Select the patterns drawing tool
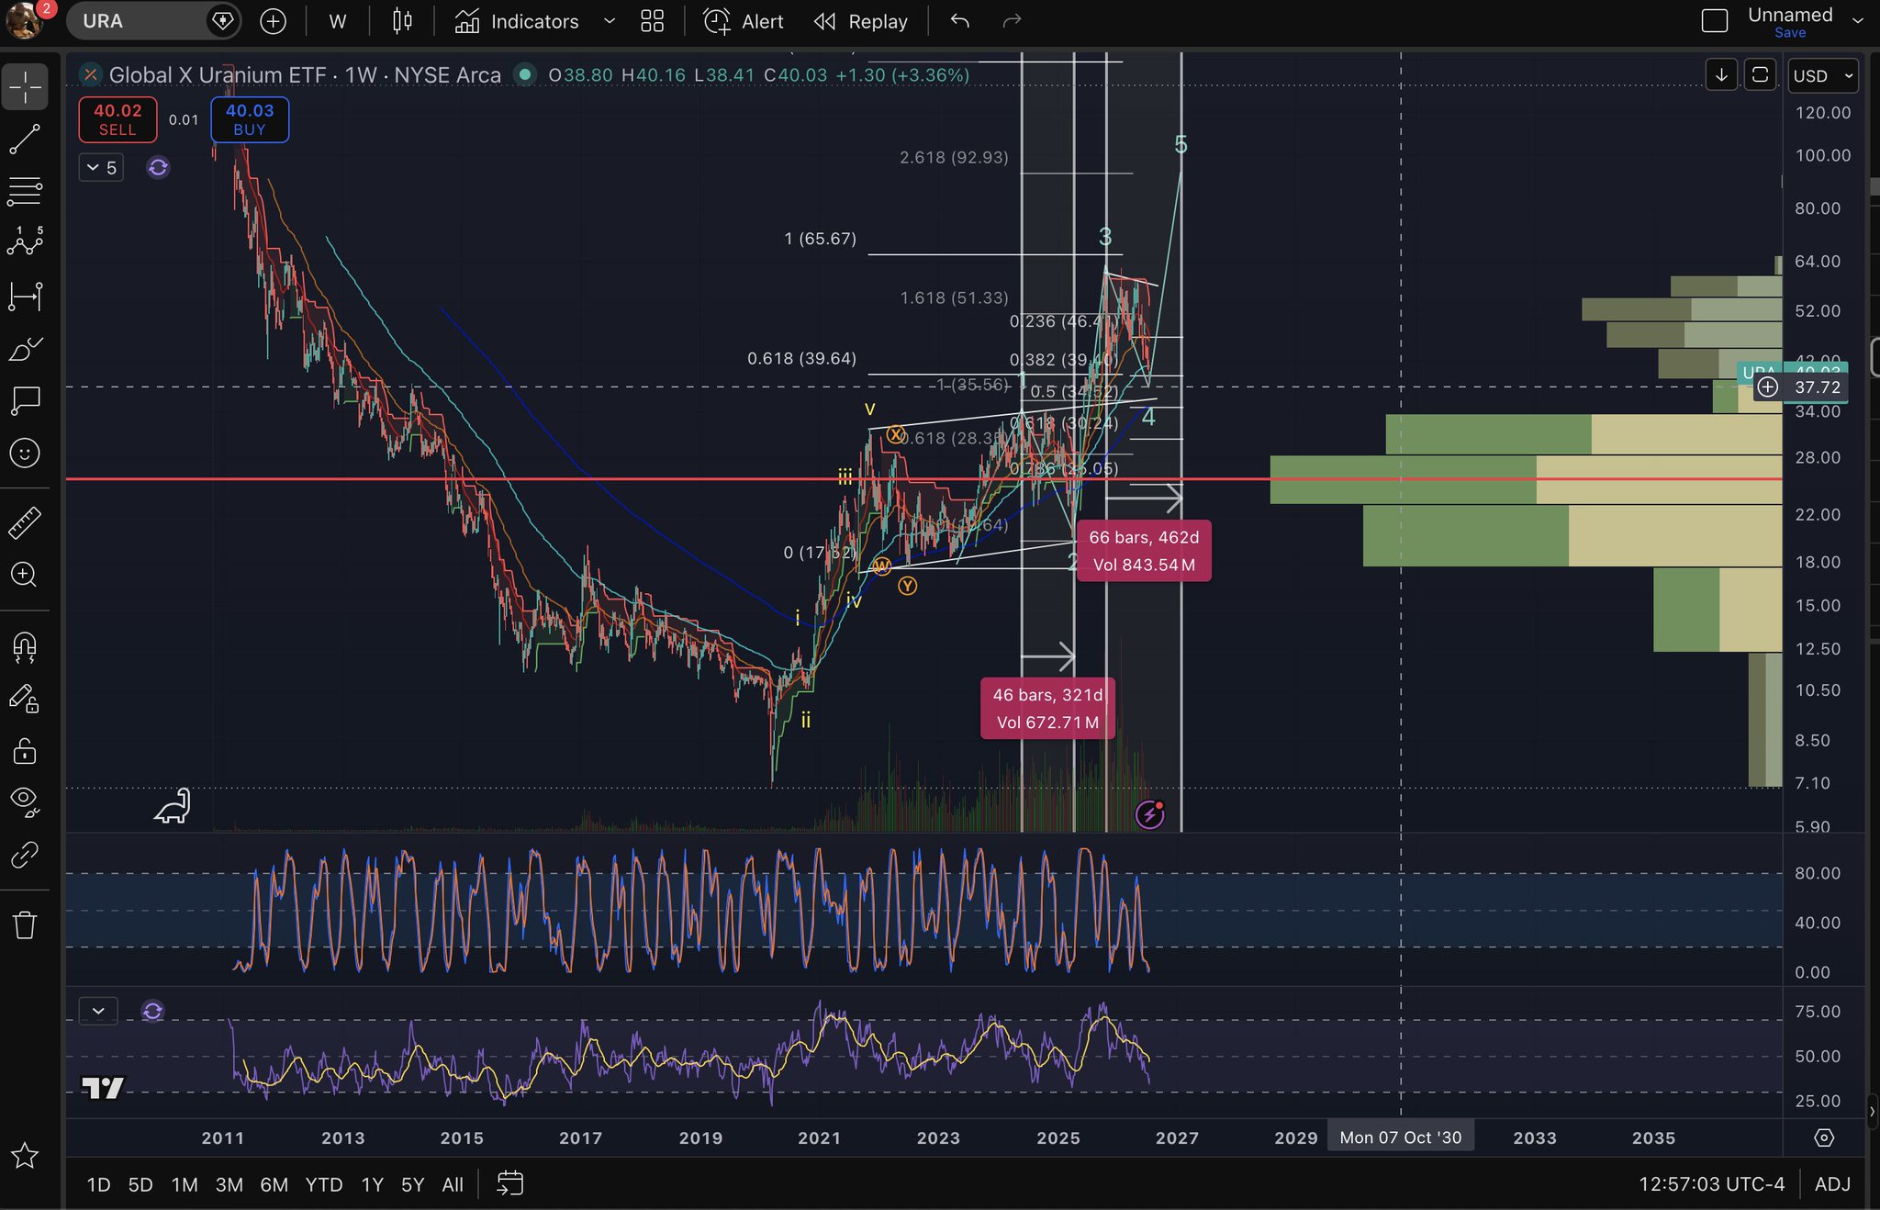1880x1210 pixels. (25, 242)
